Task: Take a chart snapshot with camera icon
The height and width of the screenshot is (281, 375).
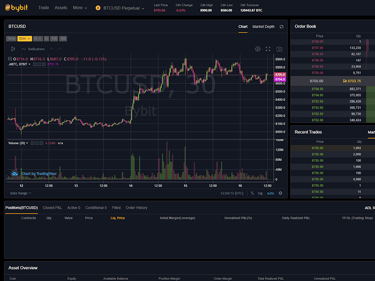Action: tap(279, 49)
